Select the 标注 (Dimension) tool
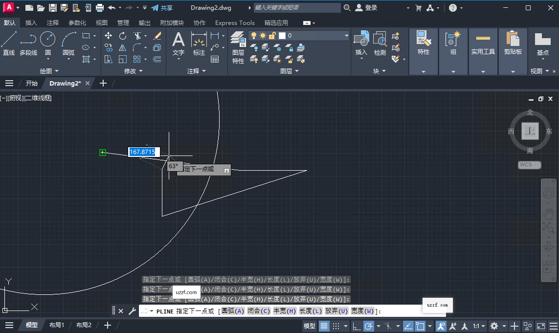The image size is (559, 333). point(199,43)
